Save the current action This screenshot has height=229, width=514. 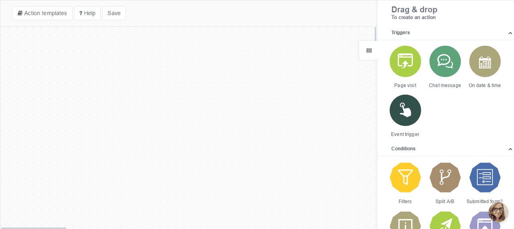click(114, 13)
